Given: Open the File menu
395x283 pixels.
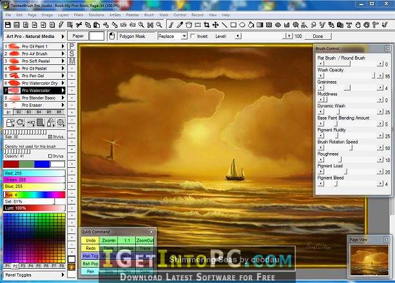Looking at the screenshot, I should (8, 15).
